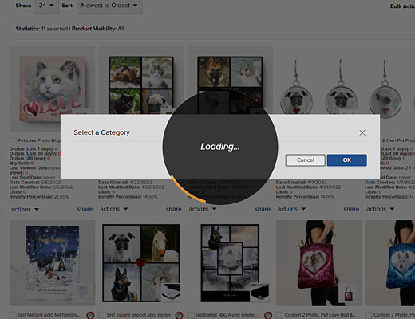Toggle checkbox for Custom 2 Photo, Pet Love Red
The height and width of the screenshot is (319, 415).
(279, 315)
